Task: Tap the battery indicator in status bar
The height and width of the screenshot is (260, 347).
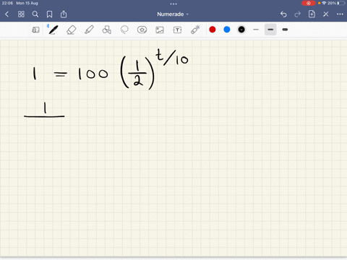Action: click(341, 3)
